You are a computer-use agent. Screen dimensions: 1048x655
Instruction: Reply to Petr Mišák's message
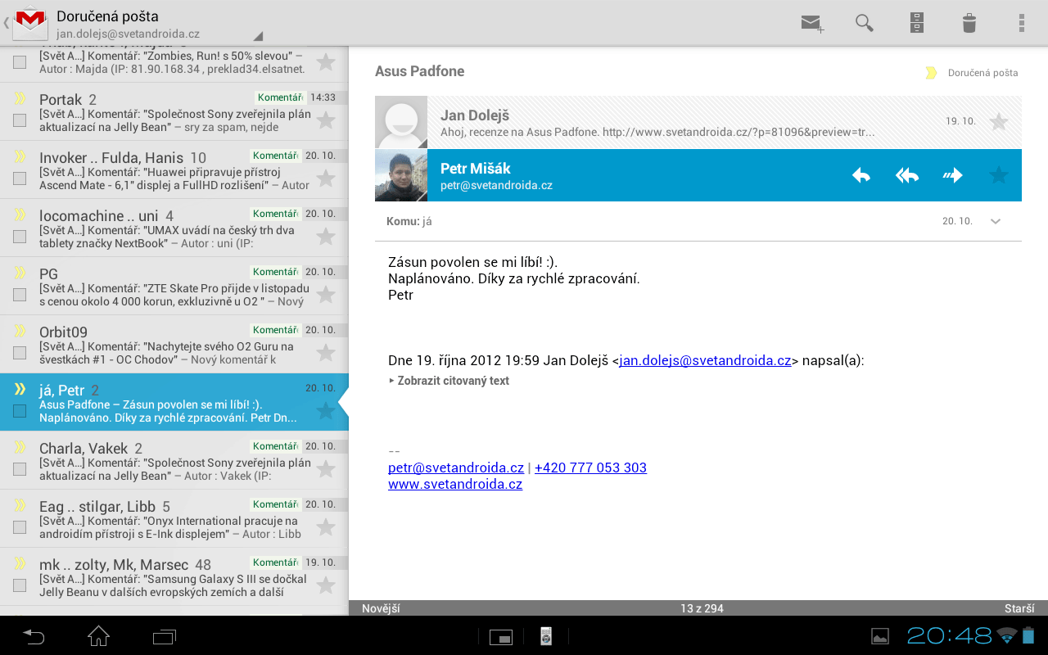click(861, 175)
